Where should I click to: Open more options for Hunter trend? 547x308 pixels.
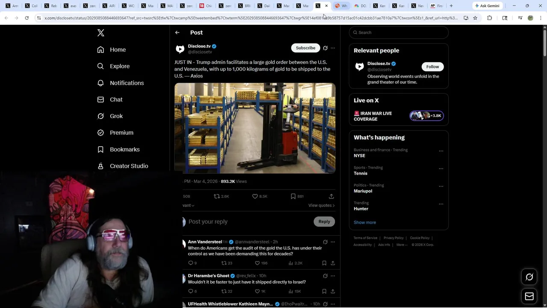click(x=441, y=204)
